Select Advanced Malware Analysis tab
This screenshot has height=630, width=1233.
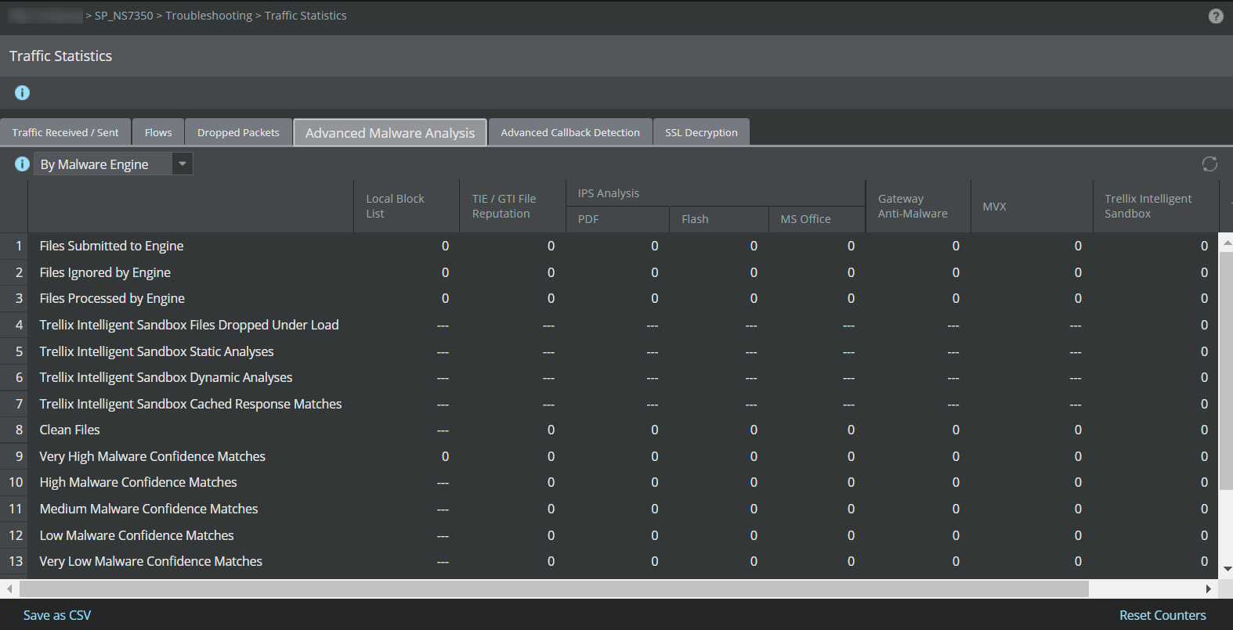(x=390, y=132)
